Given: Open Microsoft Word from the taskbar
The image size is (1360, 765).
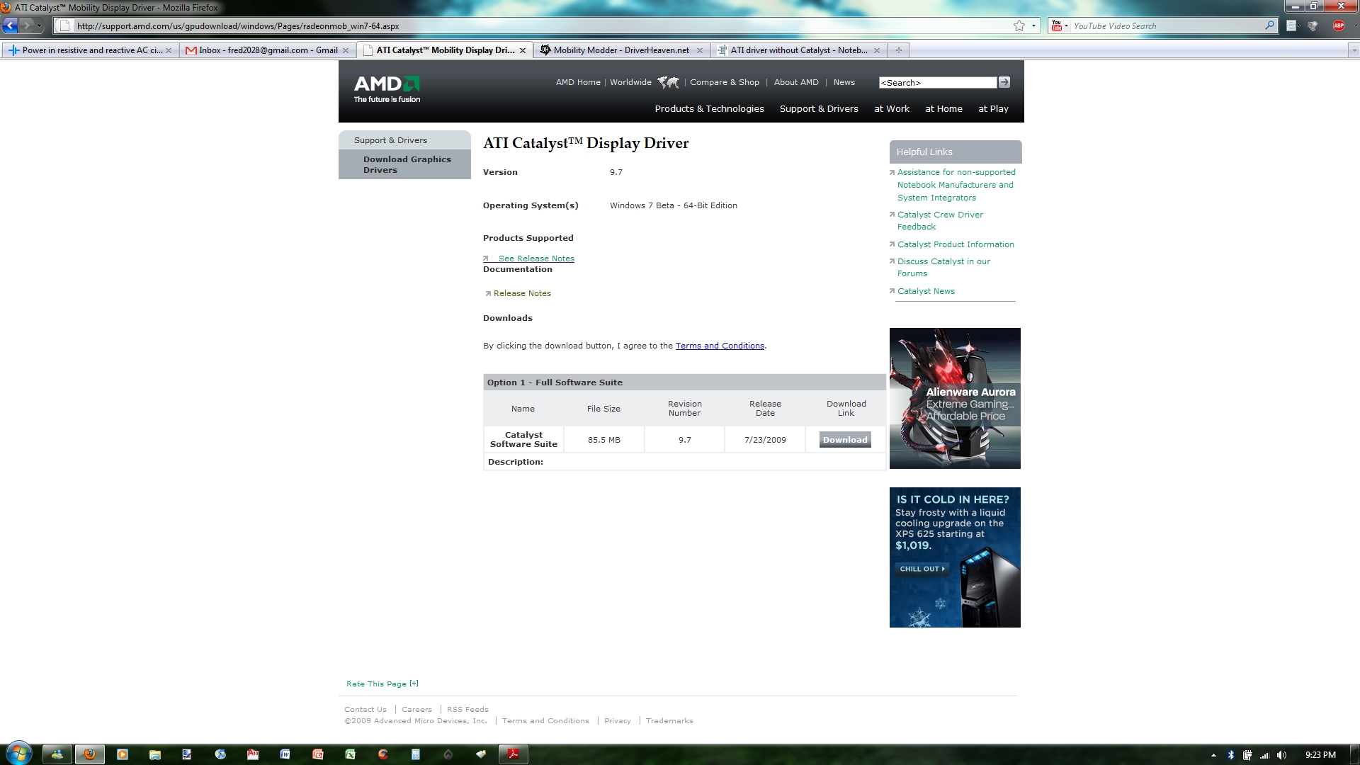Looking at the screenshot, I should (x=285, y=754).
